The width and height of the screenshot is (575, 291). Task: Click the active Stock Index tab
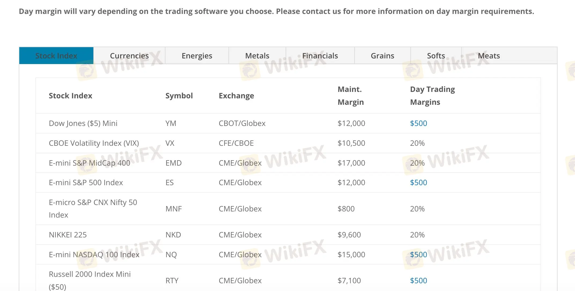[56, 56]
